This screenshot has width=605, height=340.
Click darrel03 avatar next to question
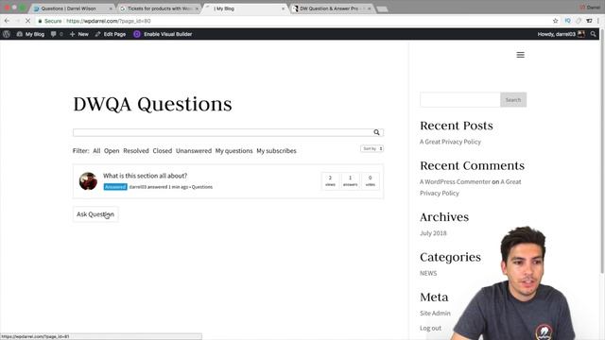[x=88, y=181]
